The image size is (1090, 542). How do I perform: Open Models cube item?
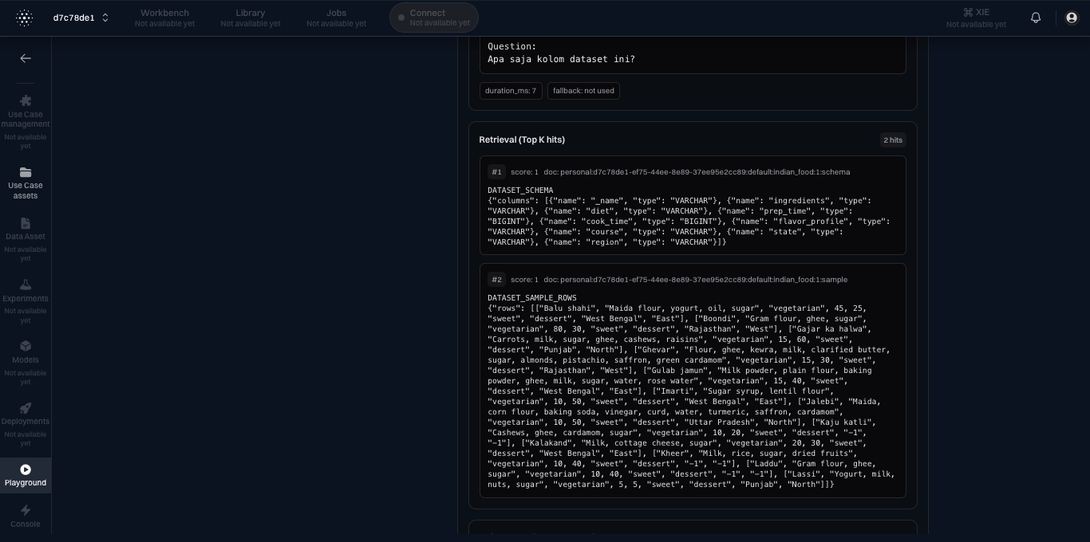coord(26,362)
